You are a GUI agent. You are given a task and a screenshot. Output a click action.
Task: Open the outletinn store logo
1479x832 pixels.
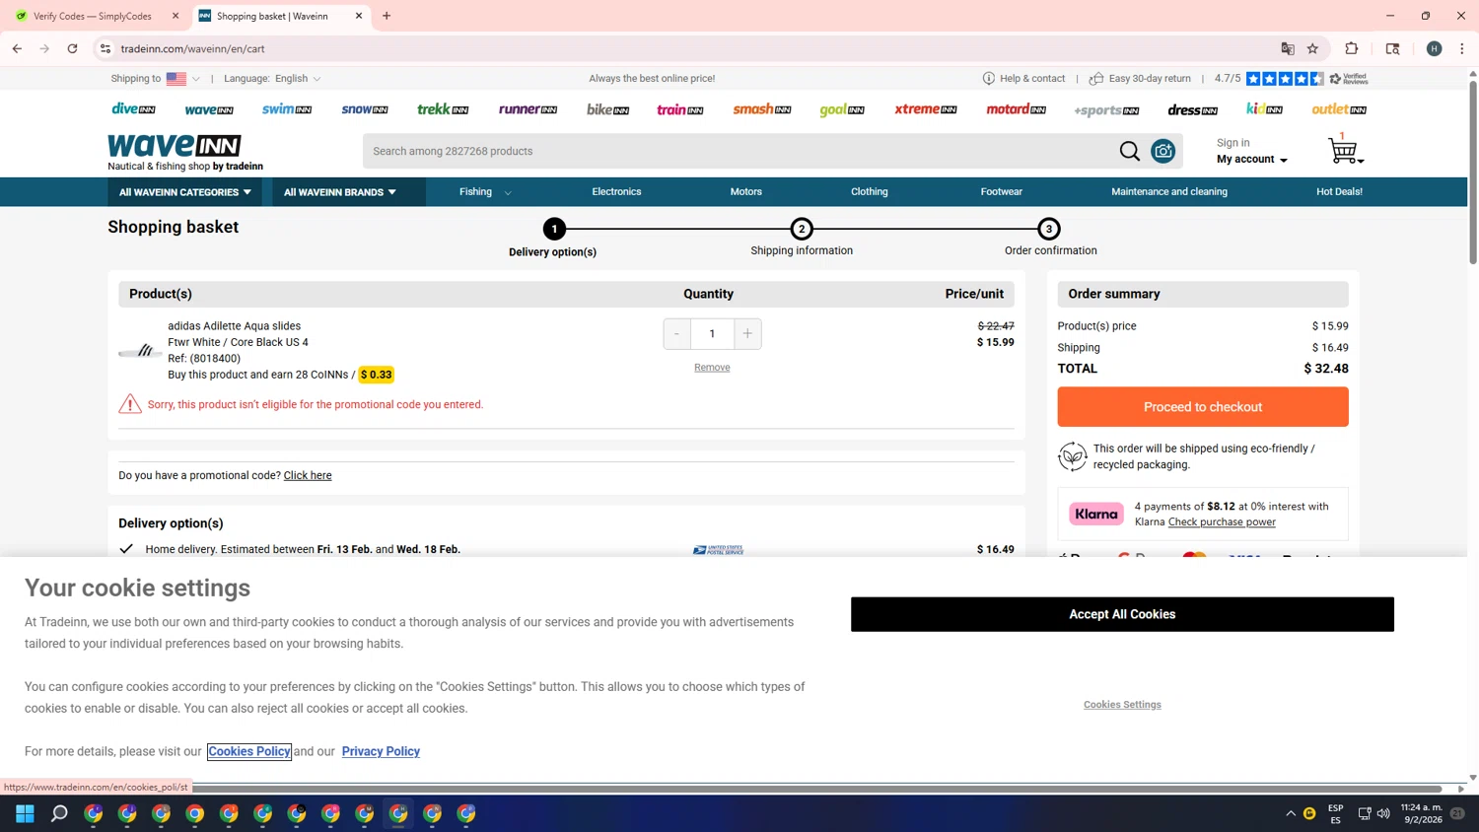(1339, 109)
